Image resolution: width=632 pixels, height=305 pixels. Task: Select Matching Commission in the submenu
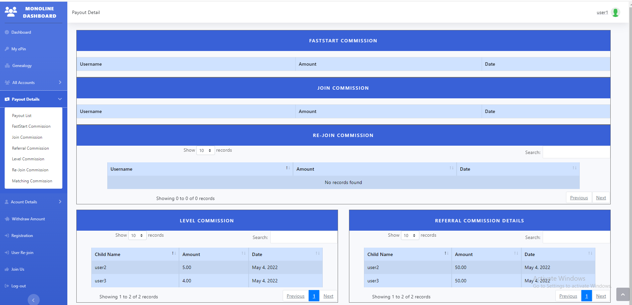[x=32, y=181]
